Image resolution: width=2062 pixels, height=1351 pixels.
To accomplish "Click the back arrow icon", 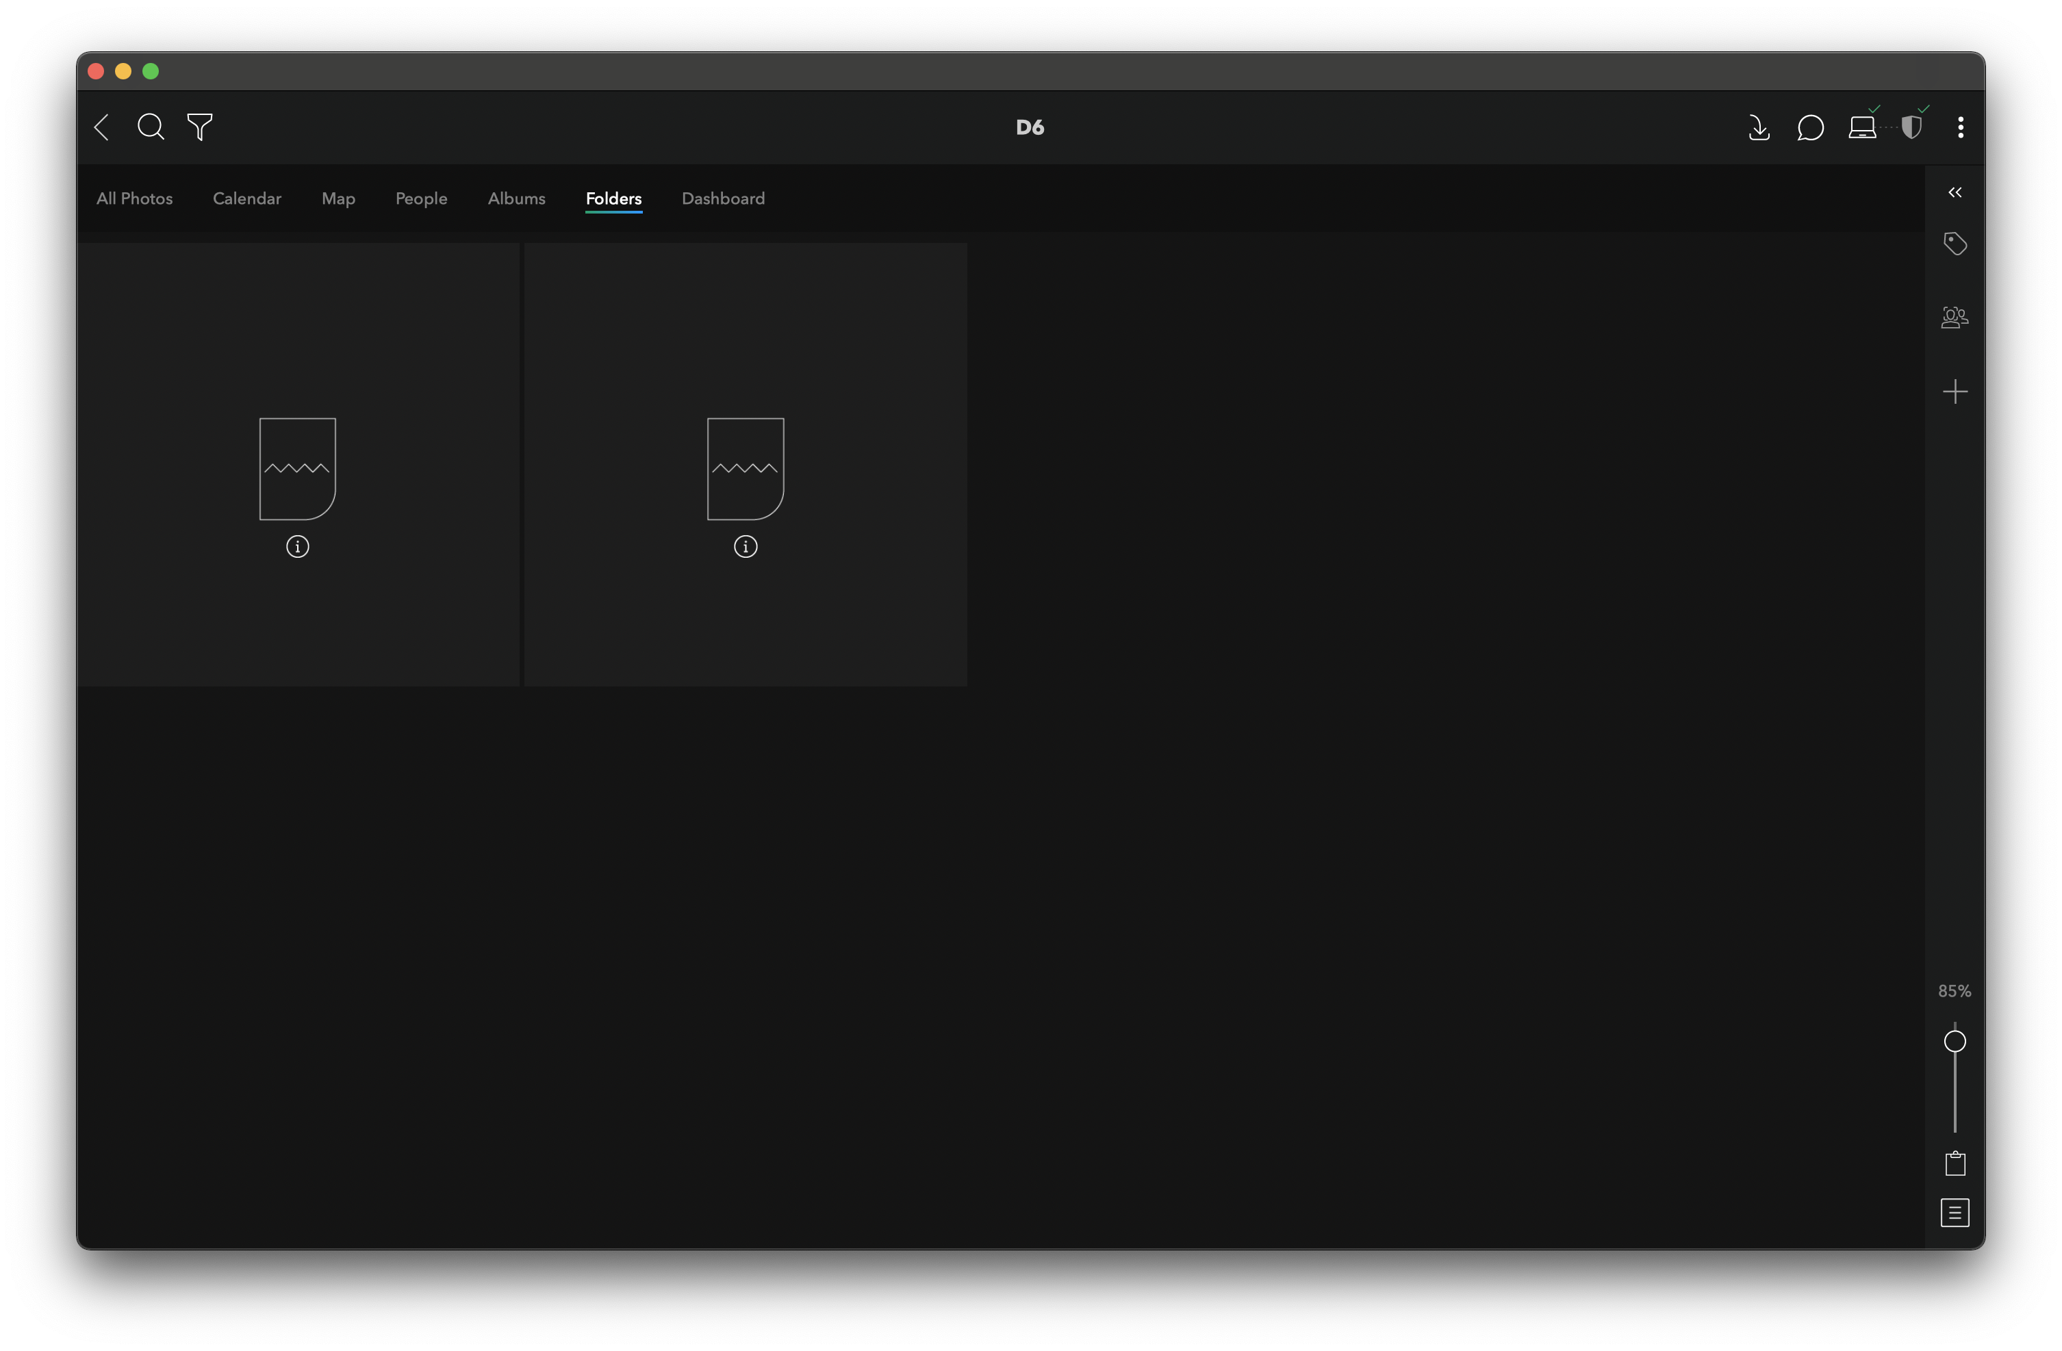I will pyautogui.click(x=102, y=127).
